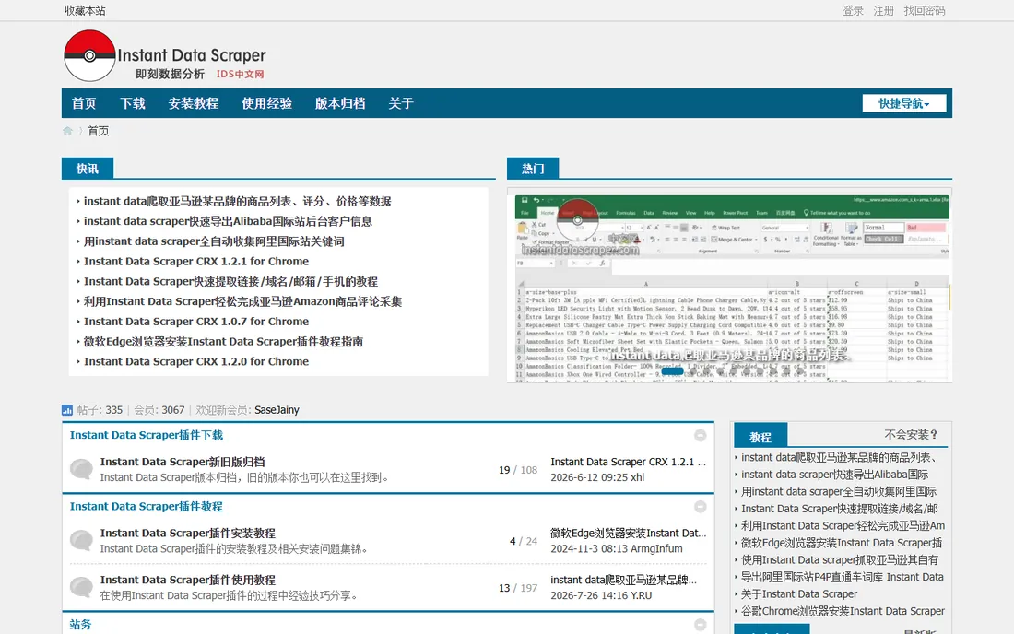
Task: Open the Instant Data Scraper插件下载 category
Action: click(x=147, y=436)
